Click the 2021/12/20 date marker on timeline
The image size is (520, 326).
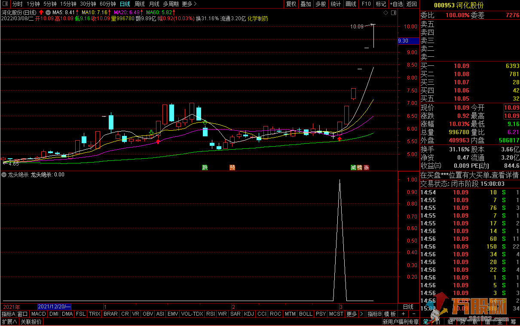tap(54, 307)
